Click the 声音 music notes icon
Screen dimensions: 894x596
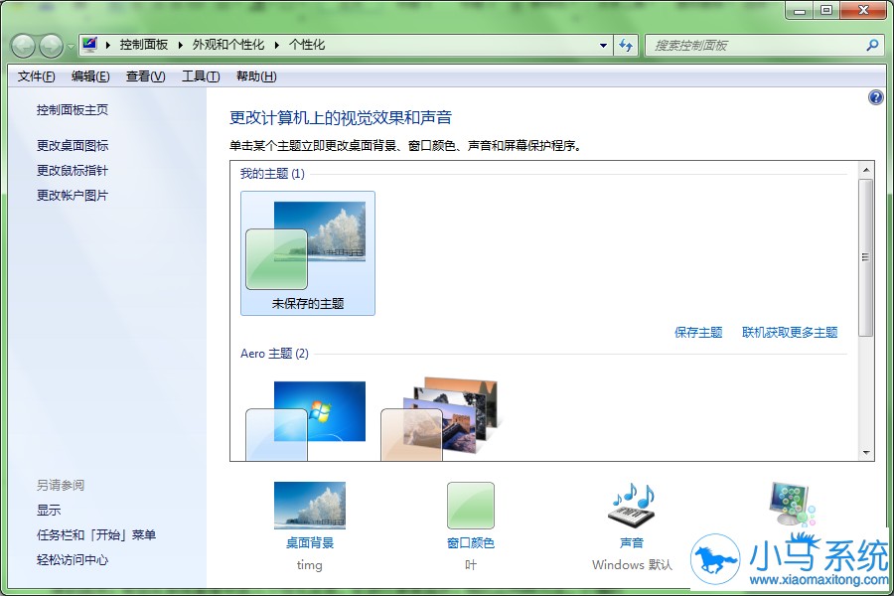[632, 506]
